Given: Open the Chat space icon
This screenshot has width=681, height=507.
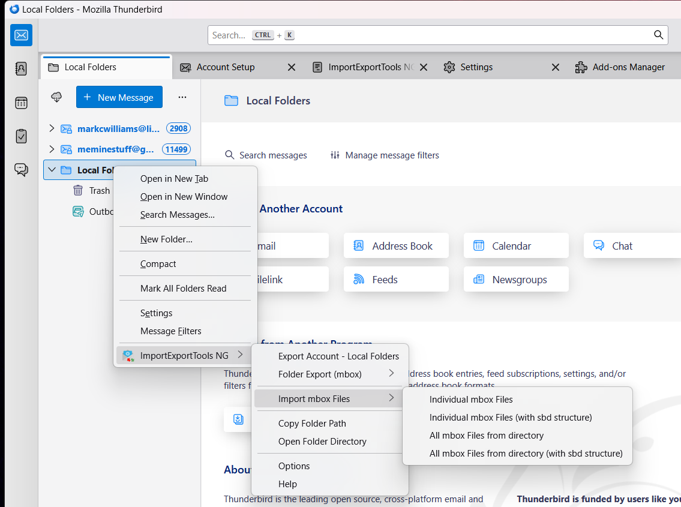Looking at the screenshot, I should pos(21,169).
